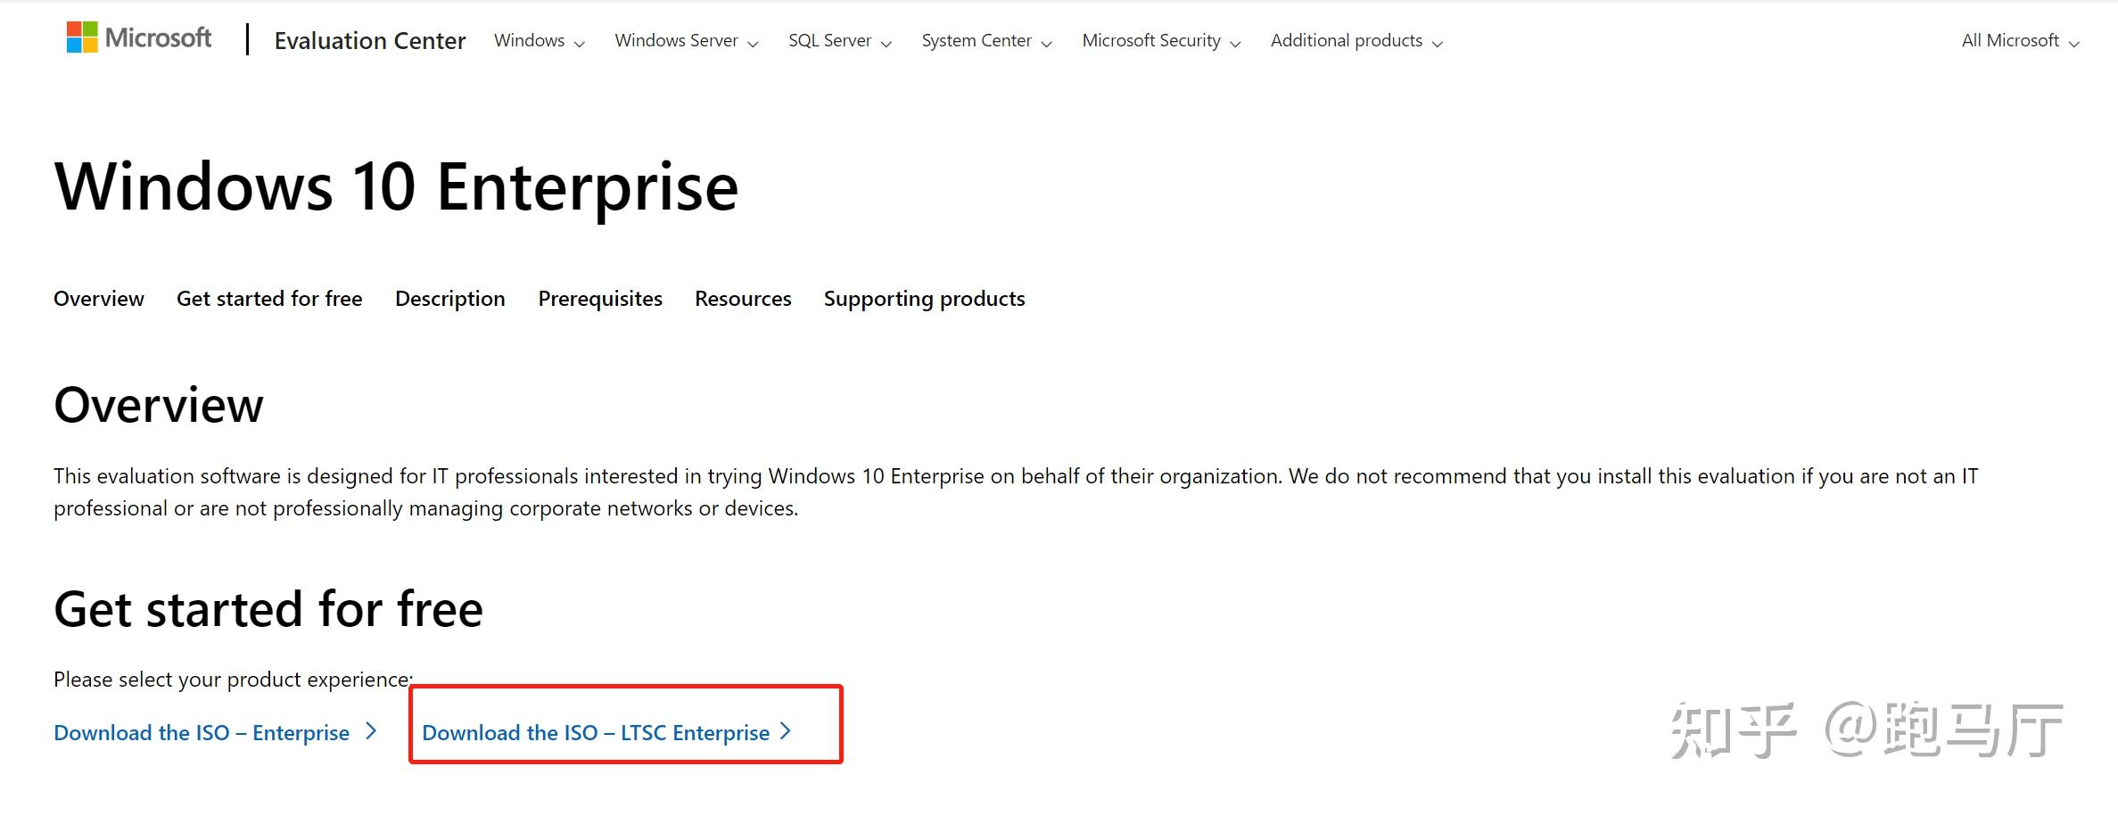Open the Additional products dropdown
The height and width of the screenshot is (816, 2118).
pyautogui.click(x=1356, y=41)
